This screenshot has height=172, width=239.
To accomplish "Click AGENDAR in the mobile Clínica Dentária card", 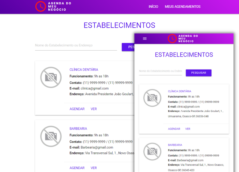I will click(174, 129).
